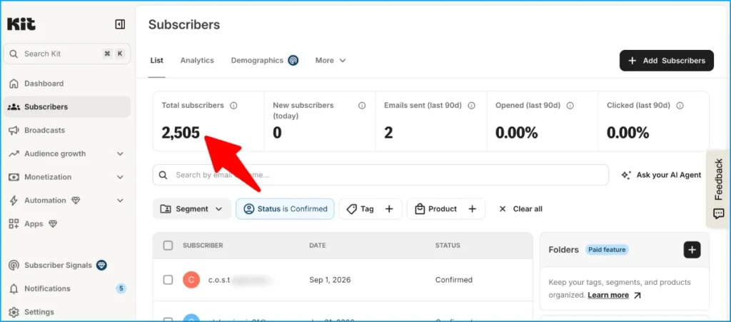
Task: Click Ask your AI Agent
Action: 661,175
